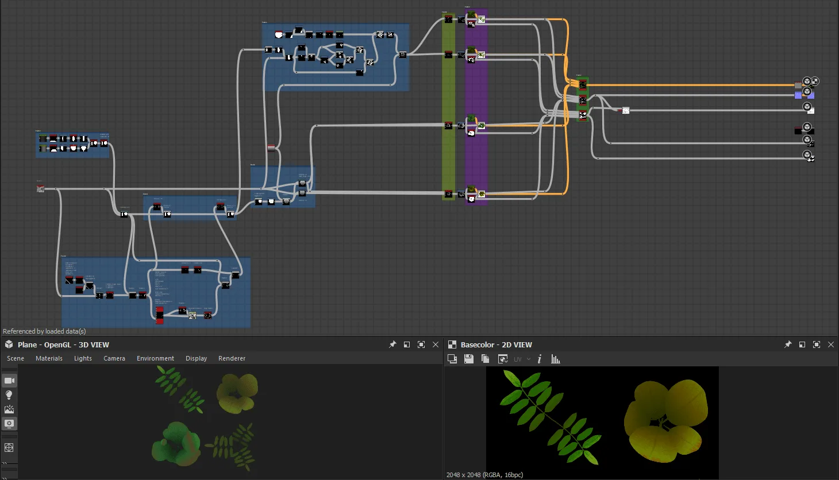839x480 pixels.
Task: Open the background display dropdown in the 2D view
Action: (452, 358)
